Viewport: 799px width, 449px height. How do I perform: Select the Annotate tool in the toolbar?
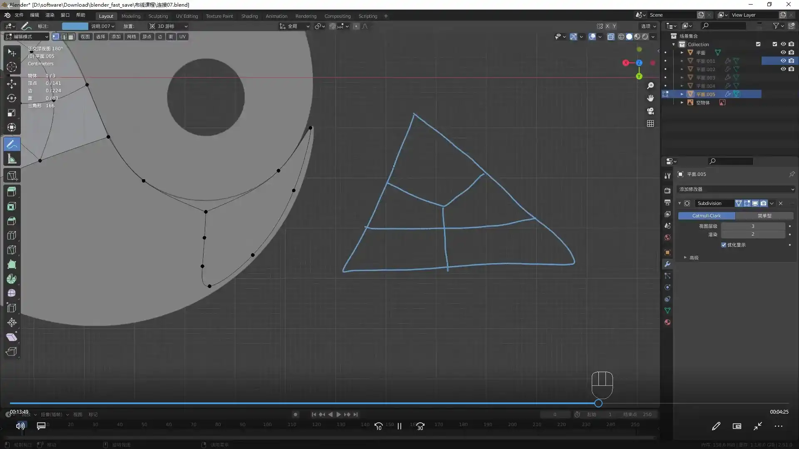[12, 144]
